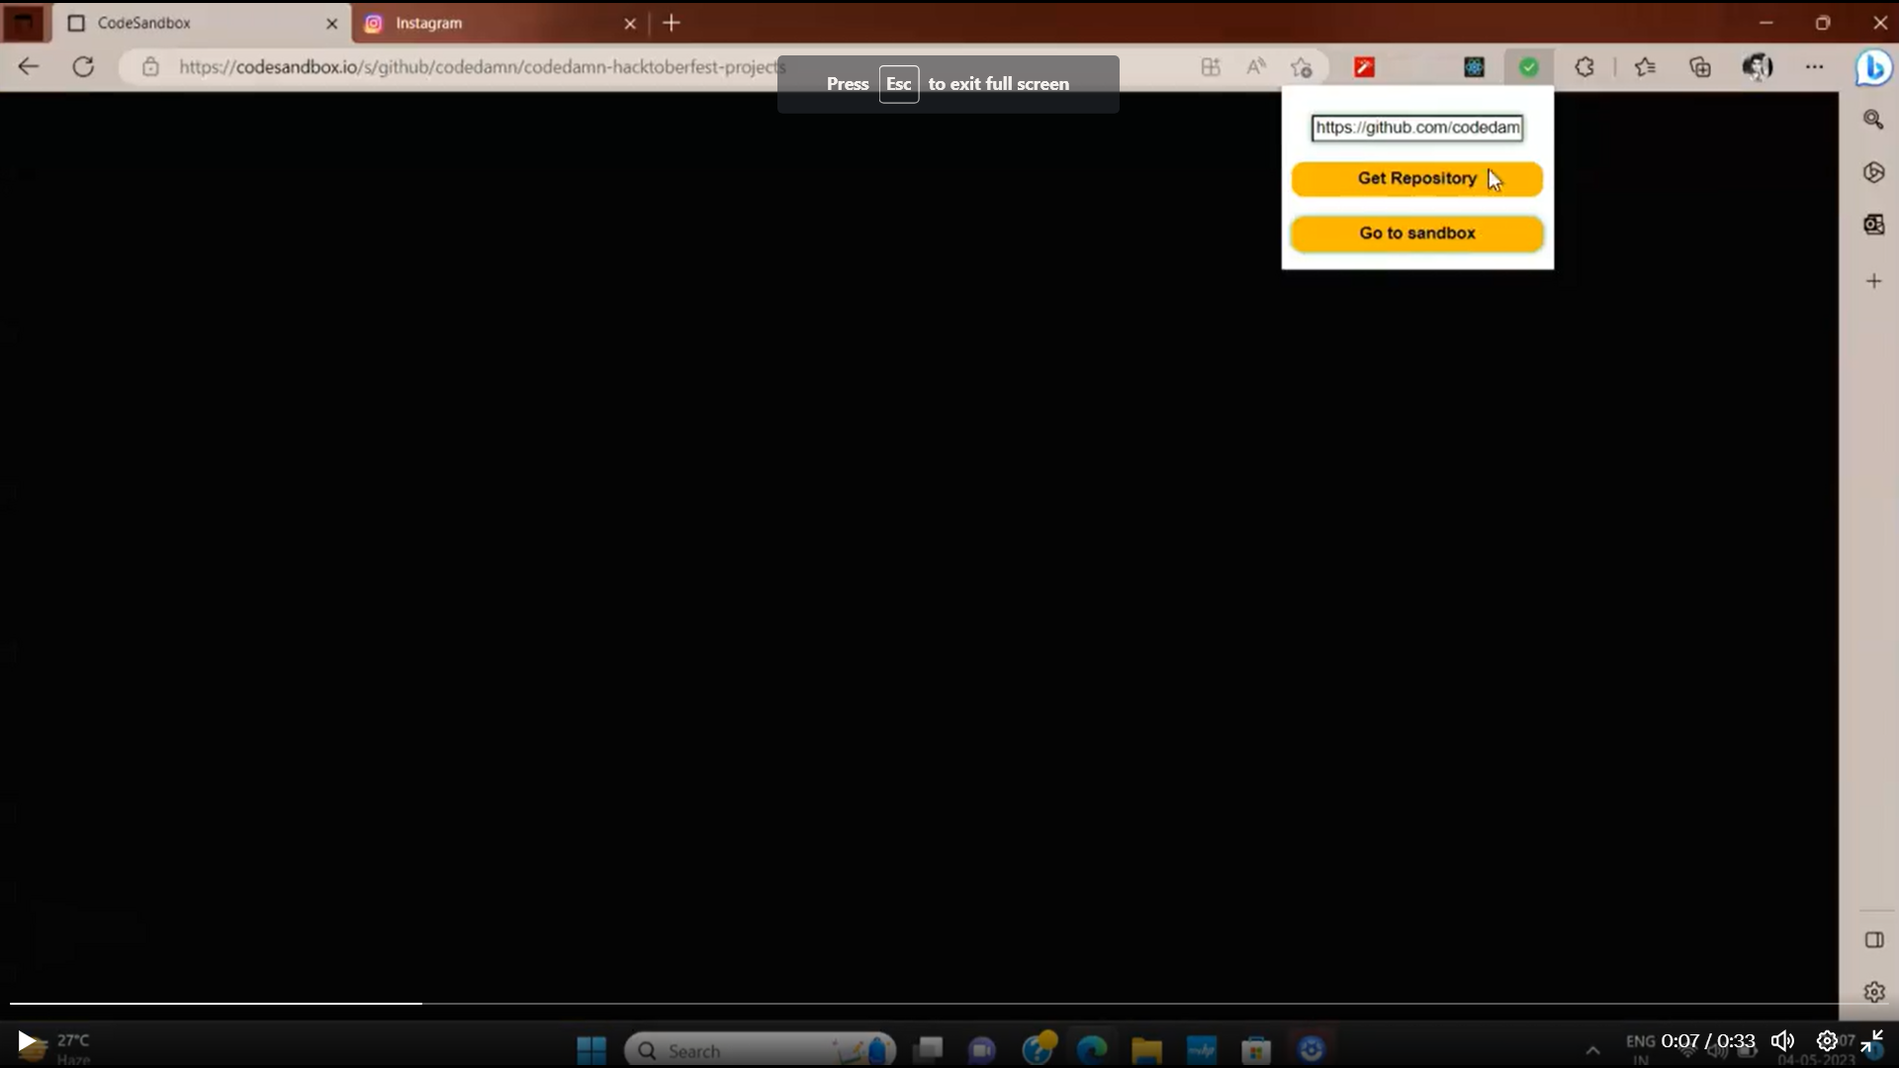Toggle the sidebar visibility icon
Viewport: 1899px width, 1068px height.
pos(1874,939)
